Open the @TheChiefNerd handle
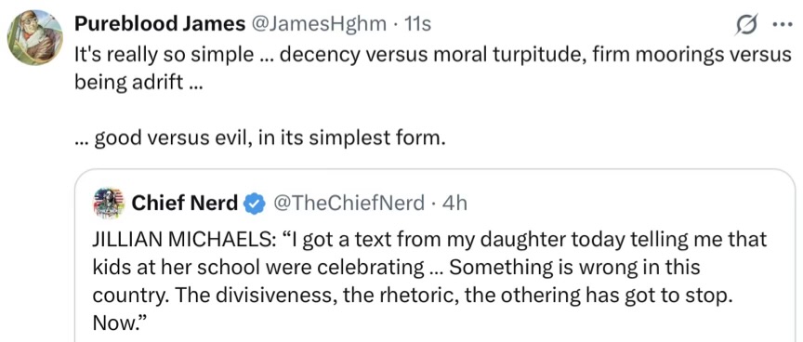The height and width of the screenshot is (342, 803). (349, 204)
